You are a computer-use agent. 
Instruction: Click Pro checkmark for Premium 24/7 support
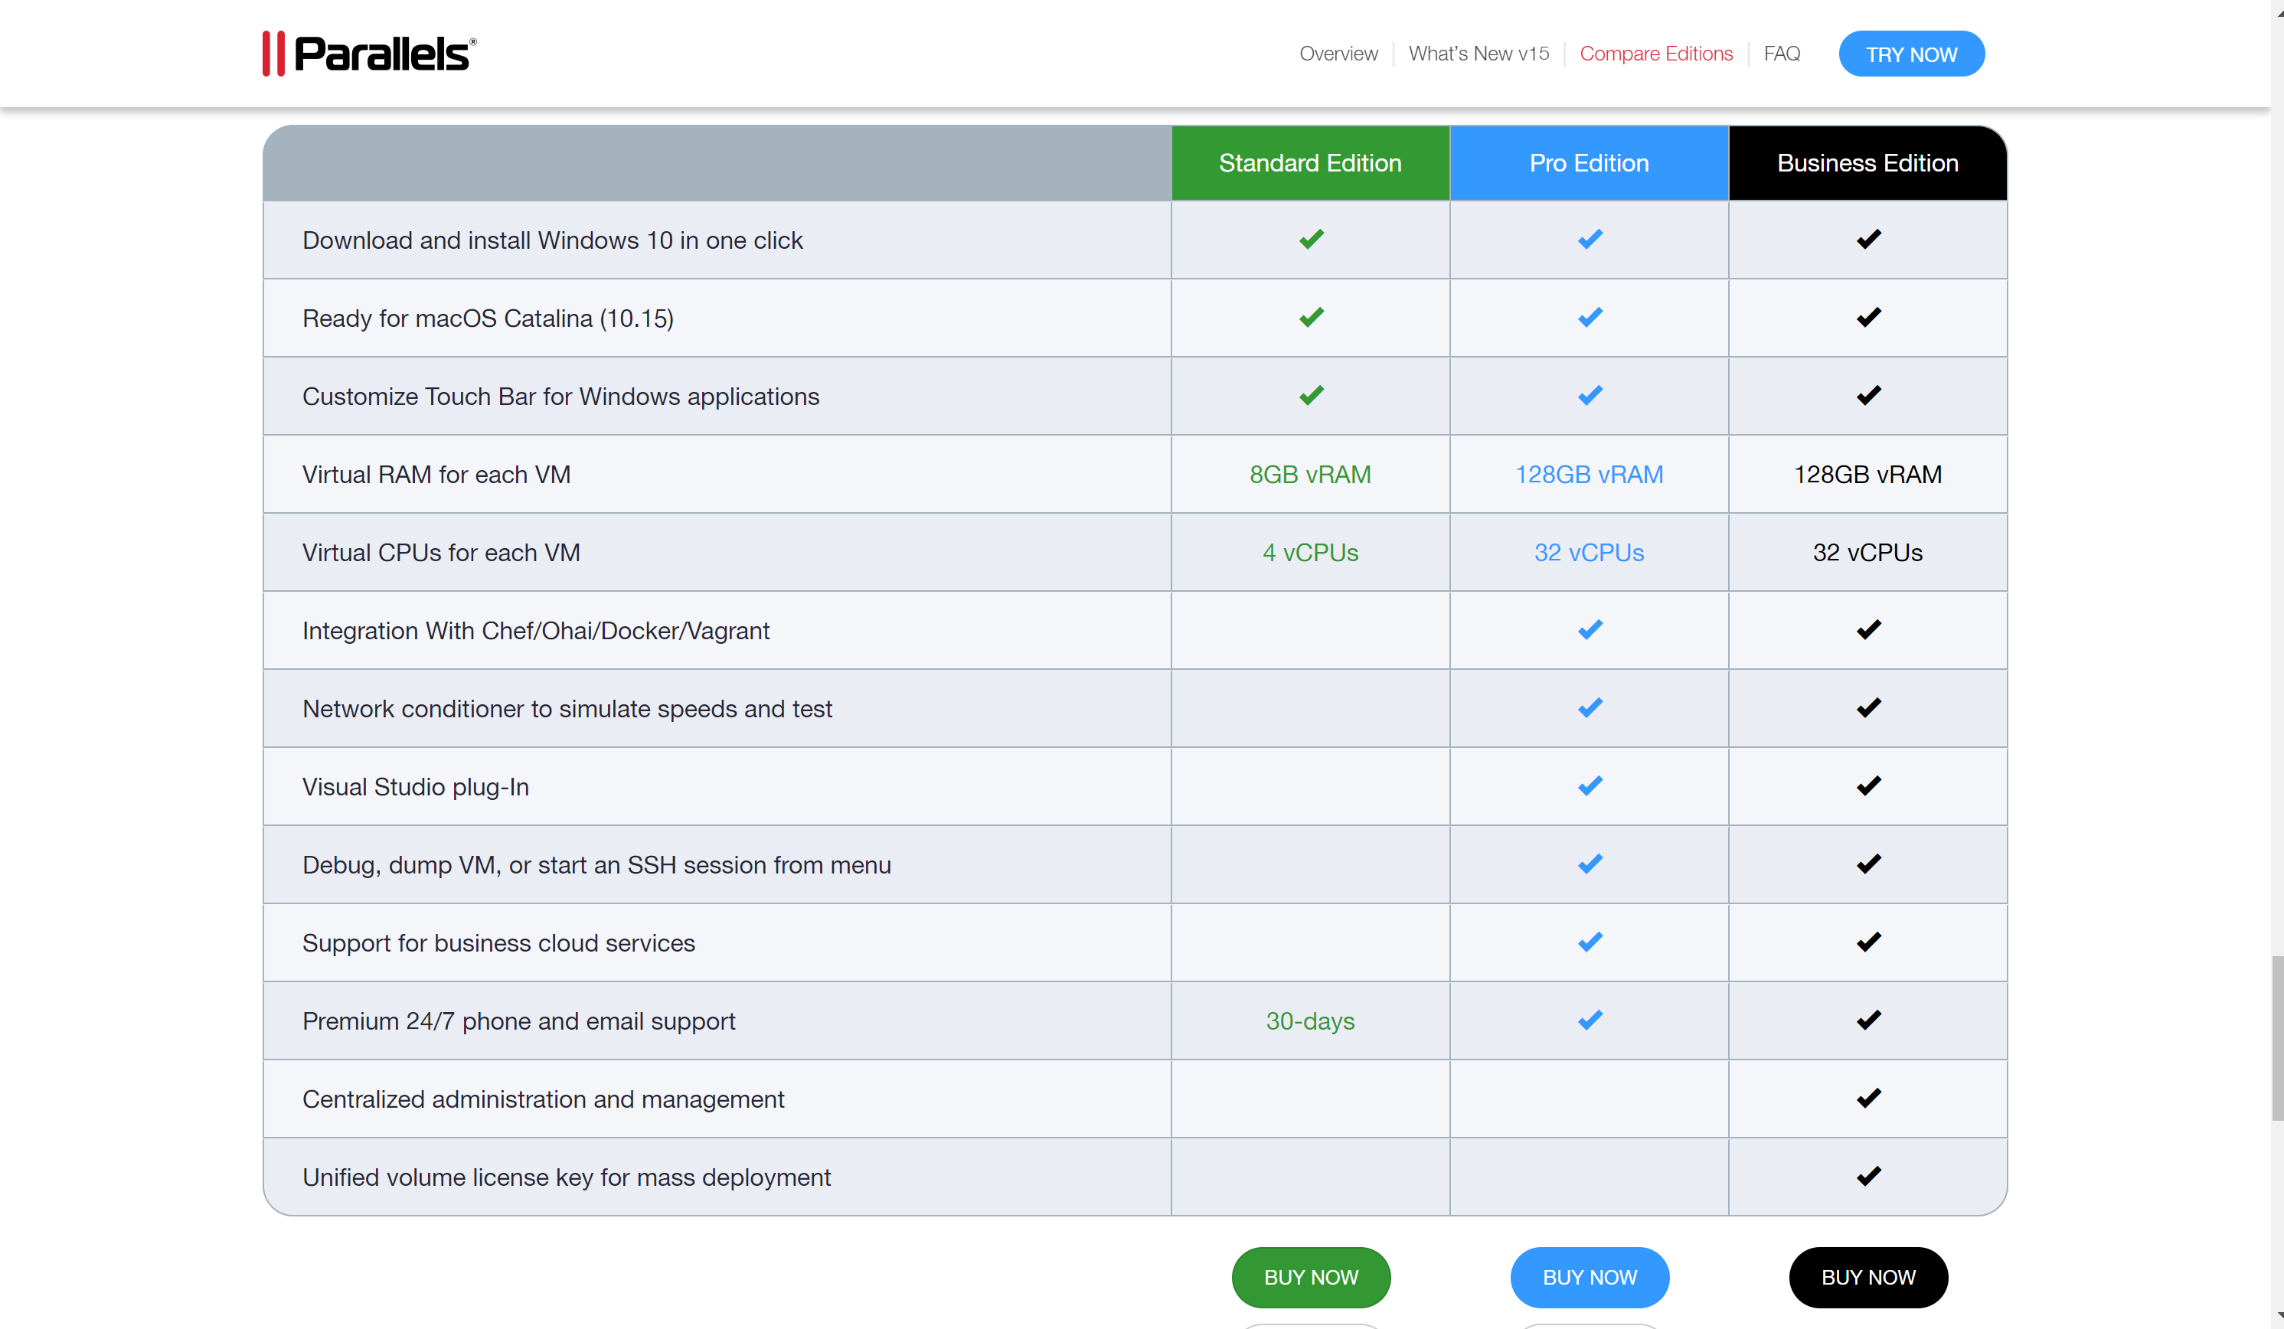pos(1589,1020)
